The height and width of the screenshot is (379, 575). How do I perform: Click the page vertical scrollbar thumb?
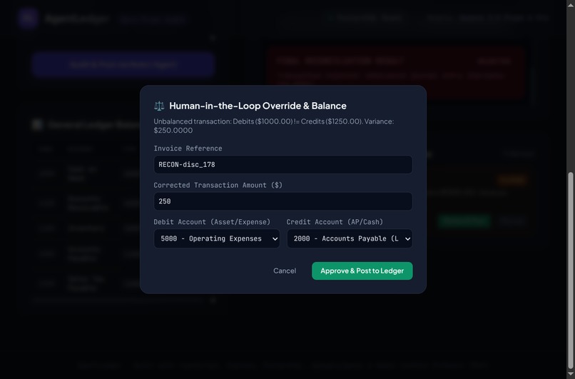[571, 271]
